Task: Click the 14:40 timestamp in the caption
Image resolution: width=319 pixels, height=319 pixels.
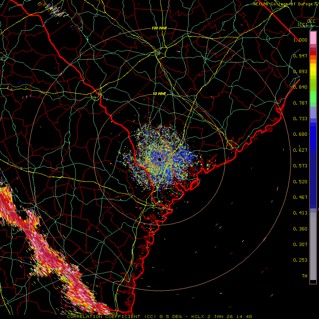Action: [x=244, y=317]
